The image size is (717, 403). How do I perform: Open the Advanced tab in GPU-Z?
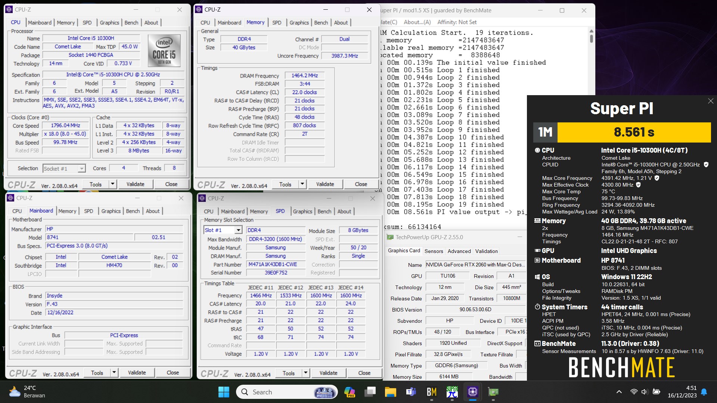(459, 251)
